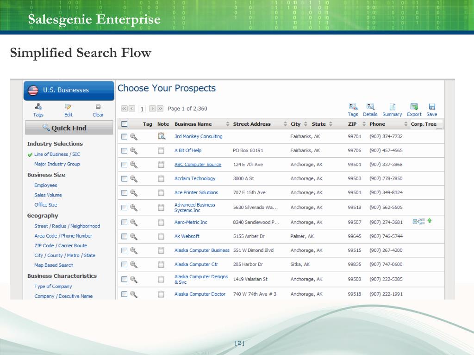Image resolution: width=474 pixels, height=355 pixels.
Task: Open Alaska Computer Designs & Svc link
Action: (x=201, y=279)
